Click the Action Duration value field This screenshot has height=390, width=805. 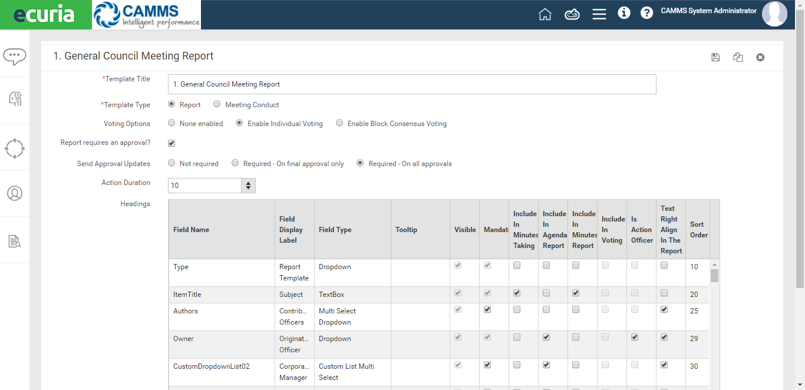[204, 186]
